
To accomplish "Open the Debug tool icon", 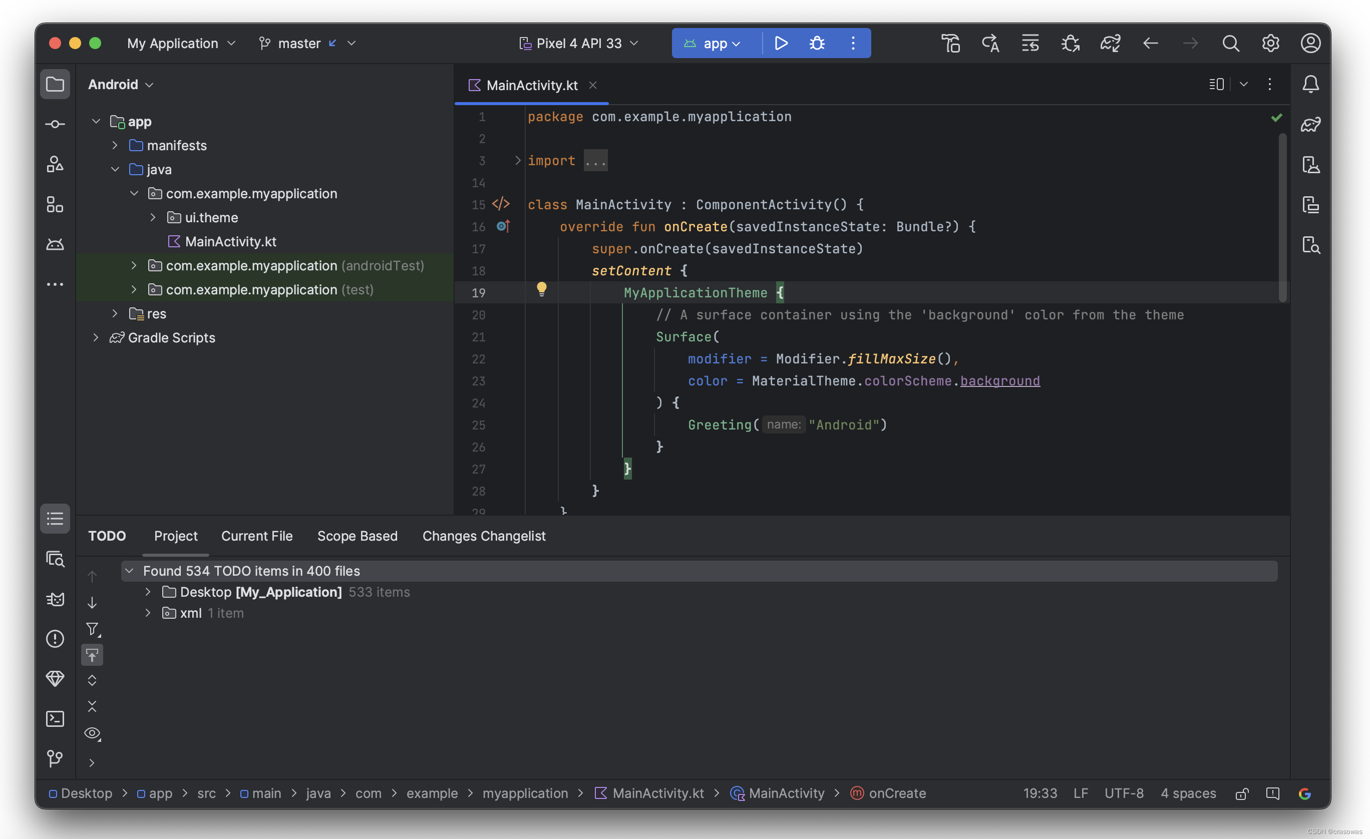I will 816,43.
